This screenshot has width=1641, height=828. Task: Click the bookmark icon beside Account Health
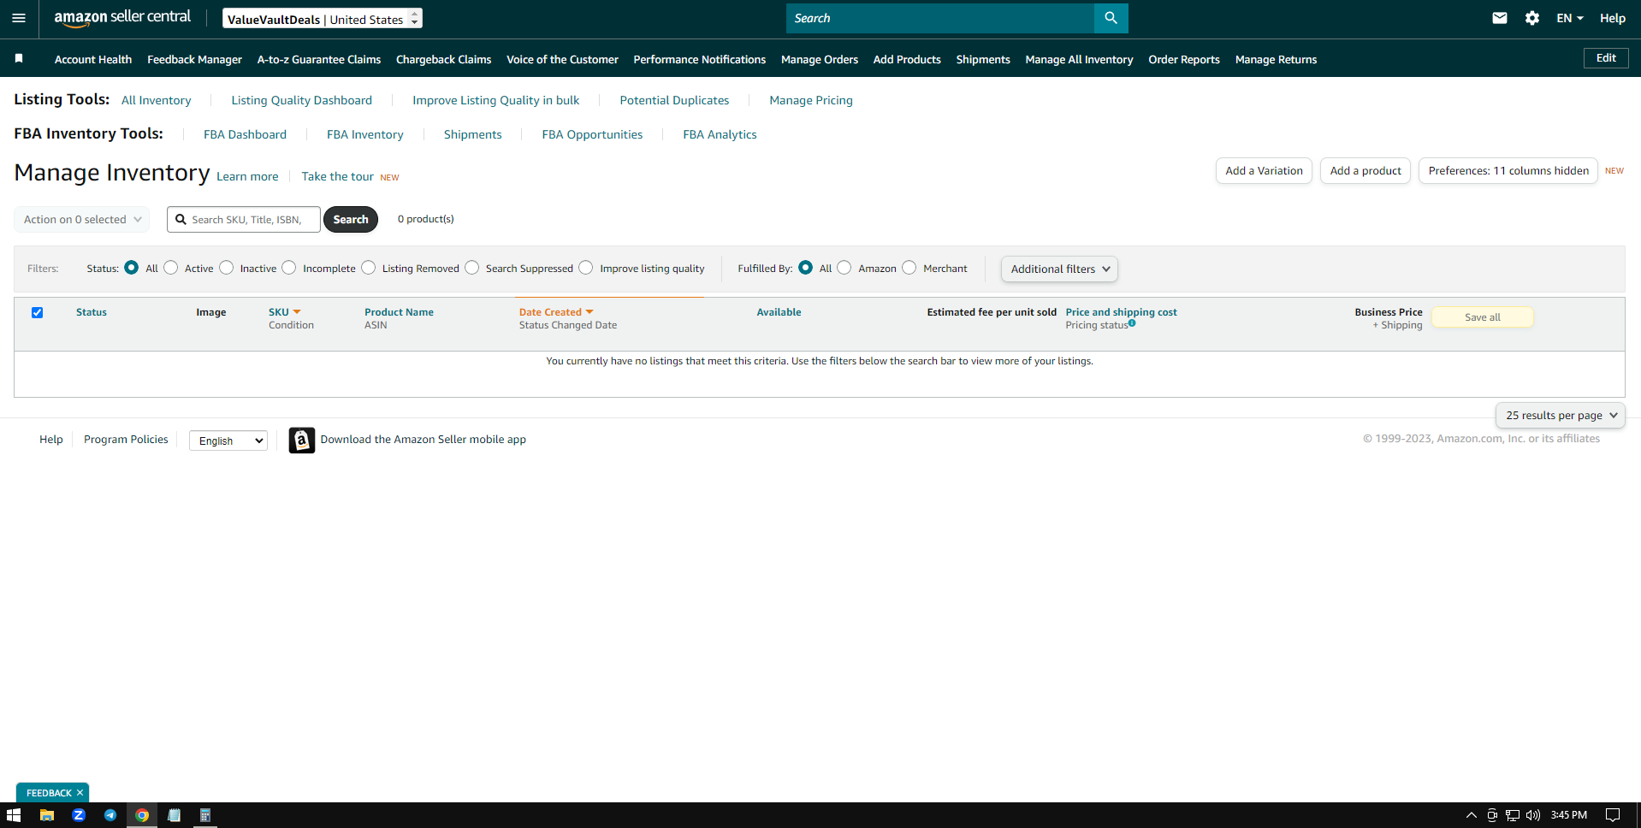(19, 58)
